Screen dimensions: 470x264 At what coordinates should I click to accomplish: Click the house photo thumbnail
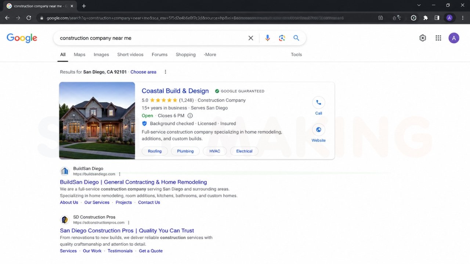97,121
